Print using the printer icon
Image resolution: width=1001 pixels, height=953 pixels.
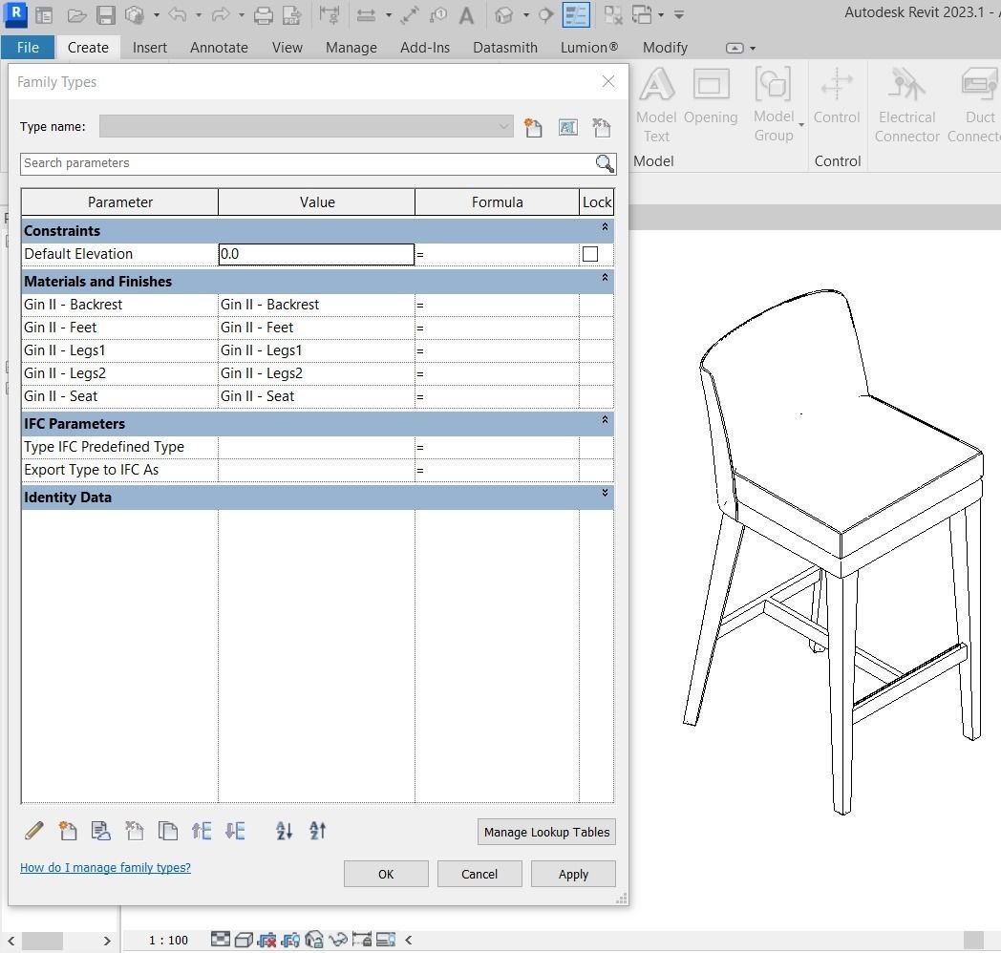[x=264, y=14]
